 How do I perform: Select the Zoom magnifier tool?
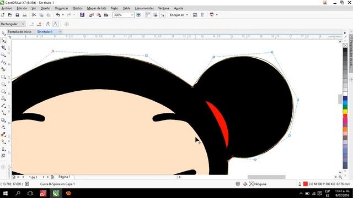(x=3, y=55)
